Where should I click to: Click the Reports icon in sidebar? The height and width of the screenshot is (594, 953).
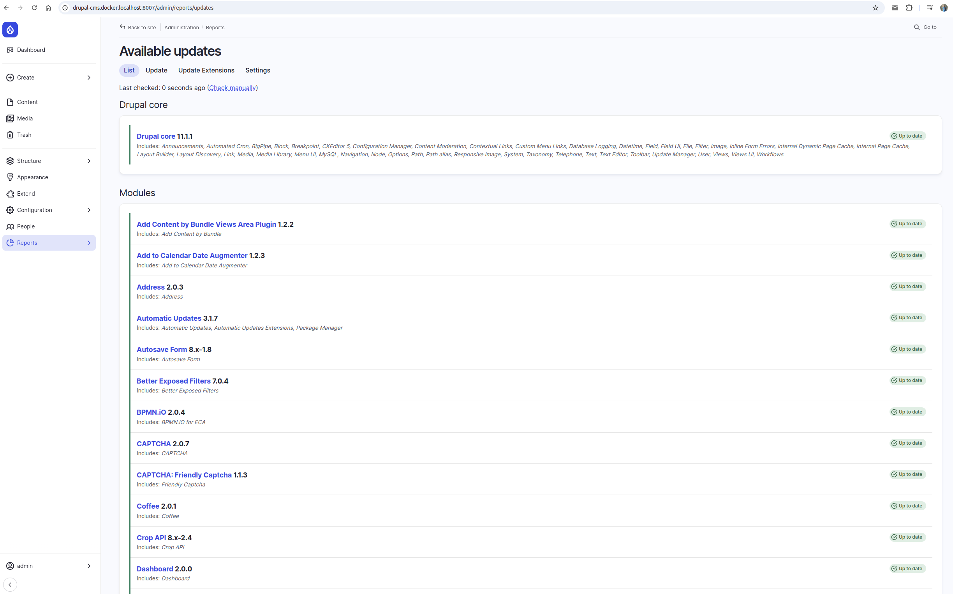tap(10, 242)
